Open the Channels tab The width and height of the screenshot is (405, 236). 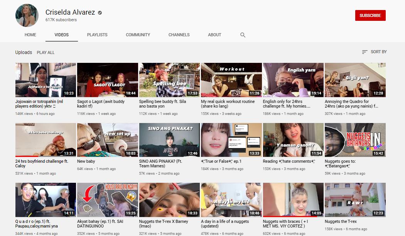tap(179, 35)
